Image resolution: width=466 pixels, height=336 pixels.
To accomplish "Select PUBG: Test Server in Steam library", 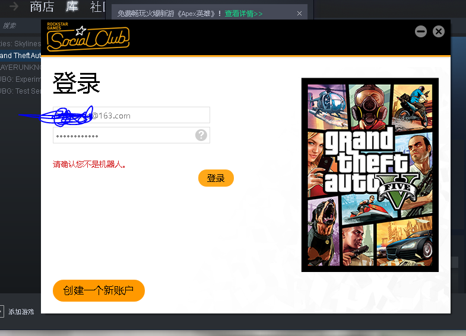I will [x=21, y=91].
